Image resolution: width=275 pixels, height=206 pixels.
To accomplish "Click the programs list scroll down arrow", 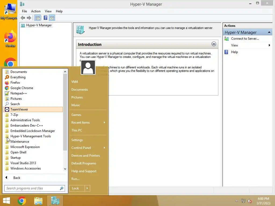I will point(65,169).
